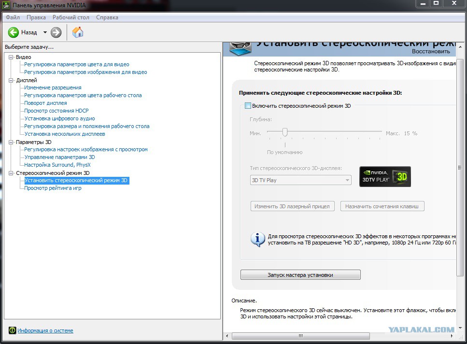Collapse the Видео tree node
The image size is (467, 344).
(x=11, y=57)
